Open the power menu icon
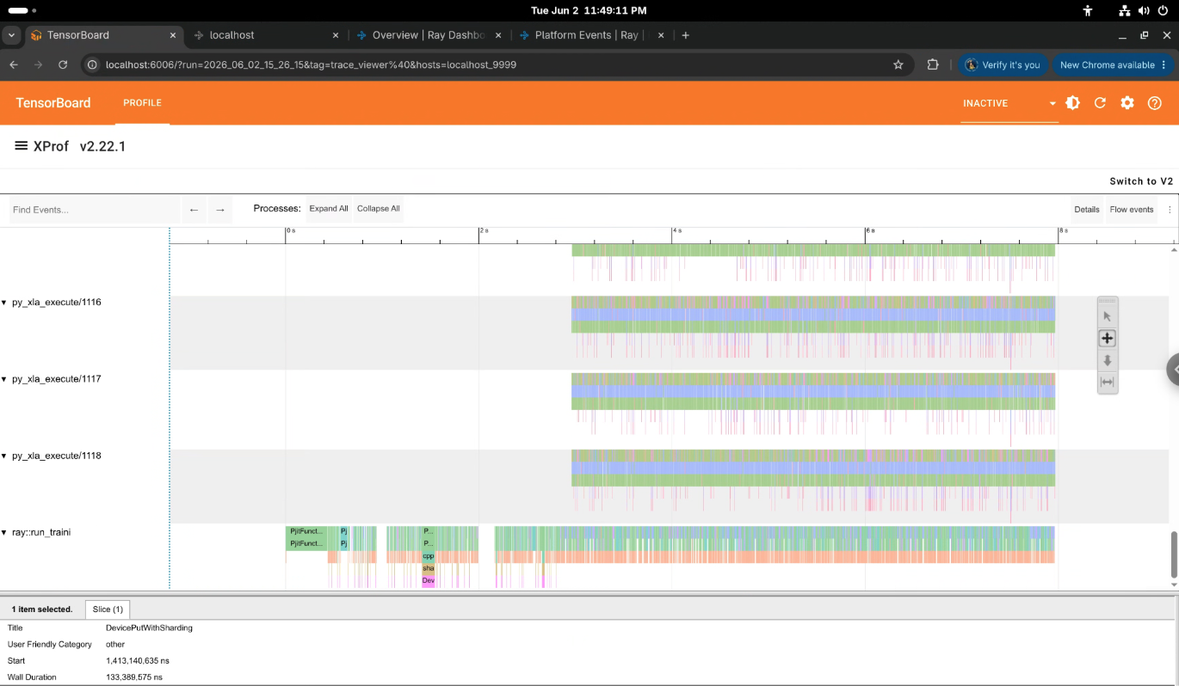This screenshot has height=686, width=1179. 1163,10
